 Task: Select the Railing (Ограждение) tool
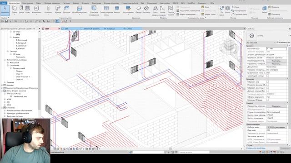point(128,10)
